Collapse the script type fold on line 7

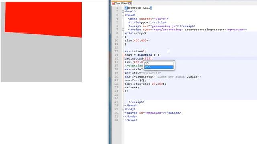click(x=123, y=30)
